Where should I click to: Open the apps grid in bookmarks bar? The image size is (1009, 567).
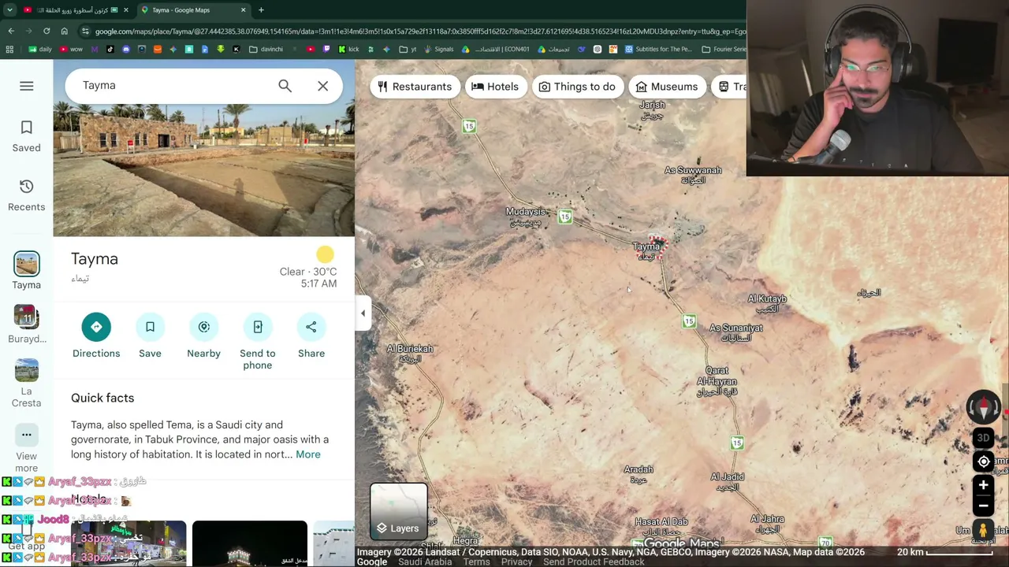(9, 50)
